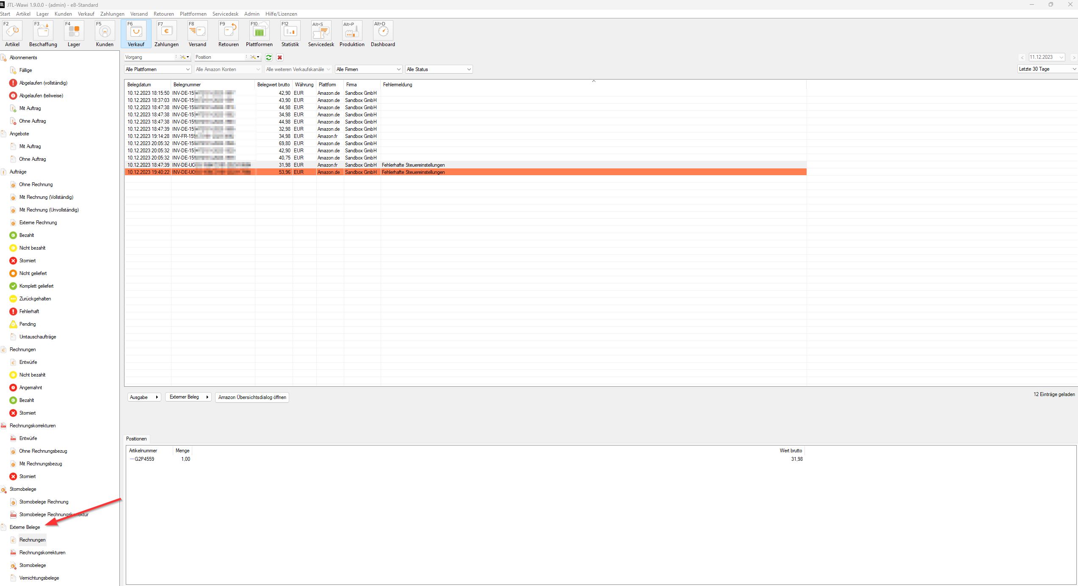Open the Artikel toolbar icon
The width and height of the screenshot is (1078, 586).
click(x=12, y=34)
